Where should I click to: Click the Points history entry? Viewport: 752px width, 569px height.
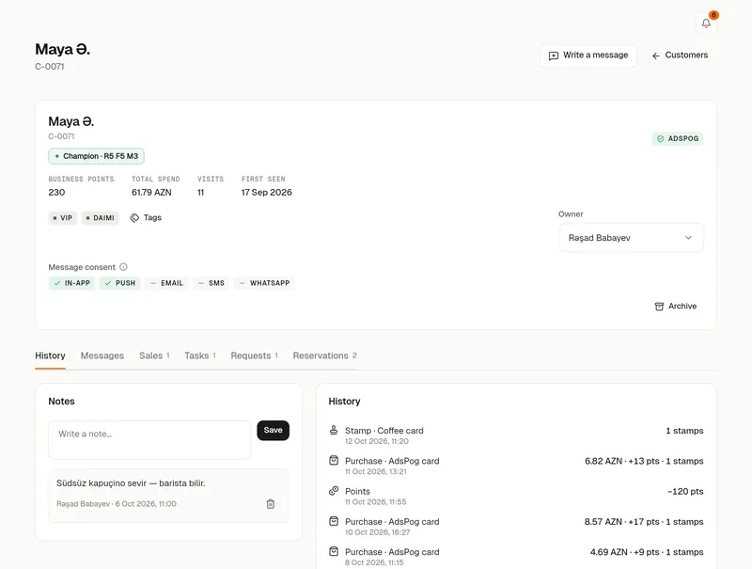pyautogui.click(x=515, y=496)
